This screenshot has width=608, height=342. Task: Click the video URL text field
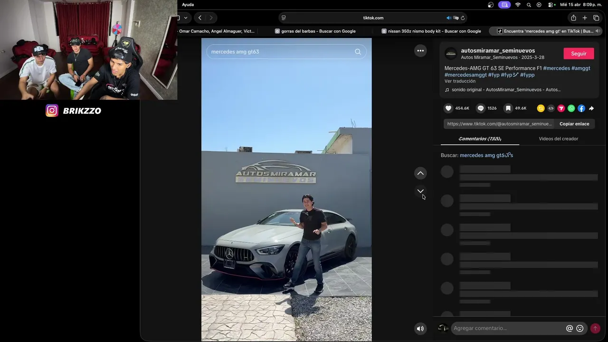click(499, 124)
